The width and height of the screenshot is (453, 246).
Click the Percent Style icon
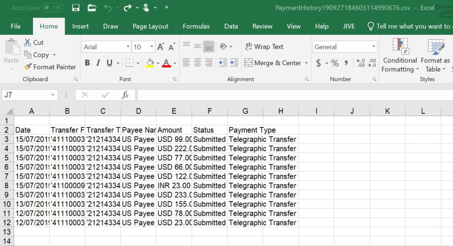335,63
